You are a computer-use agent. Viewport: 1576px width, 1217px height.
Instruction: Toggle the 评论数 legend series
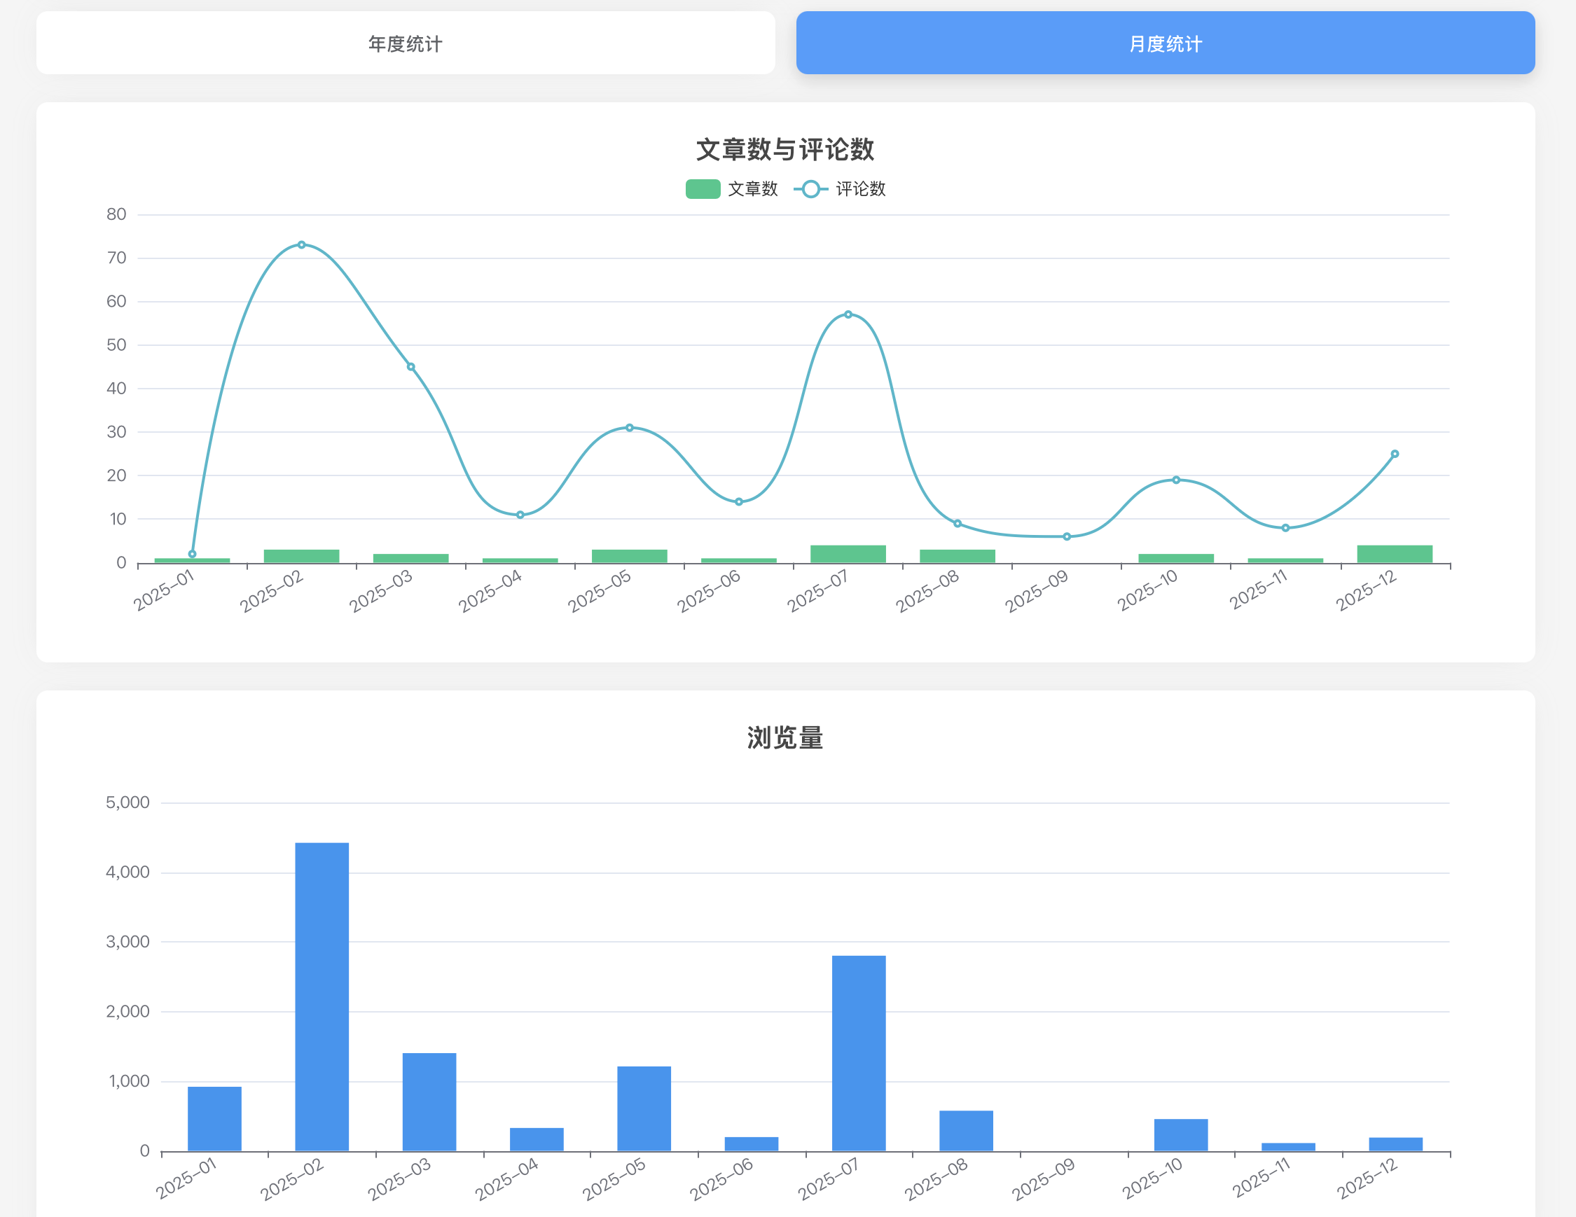[x=859, y=189]
